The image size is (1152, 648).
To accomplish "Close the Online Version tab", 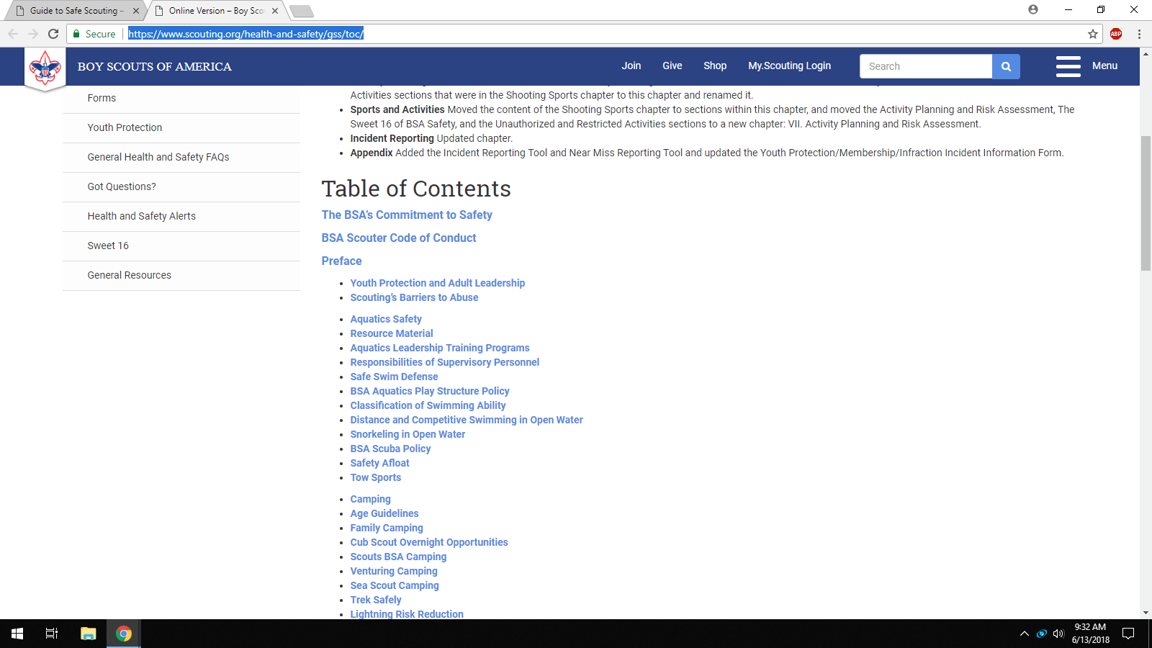I will coord(275,11).
